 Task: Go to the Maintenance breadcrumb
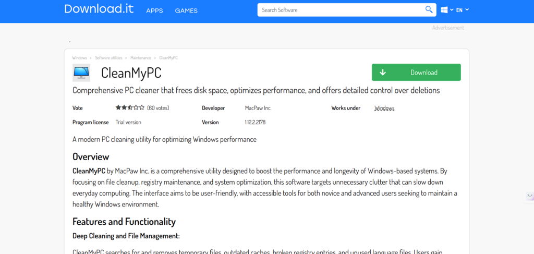141,58
